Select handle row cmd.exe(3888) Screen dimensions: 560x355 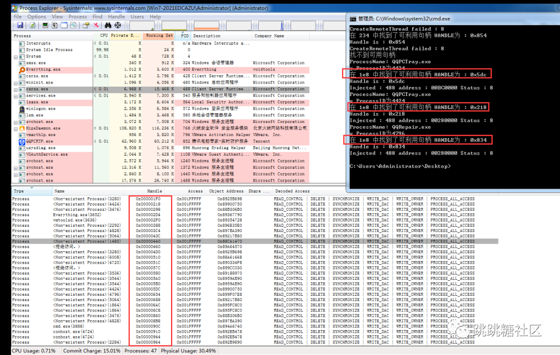tap(255, 326)
